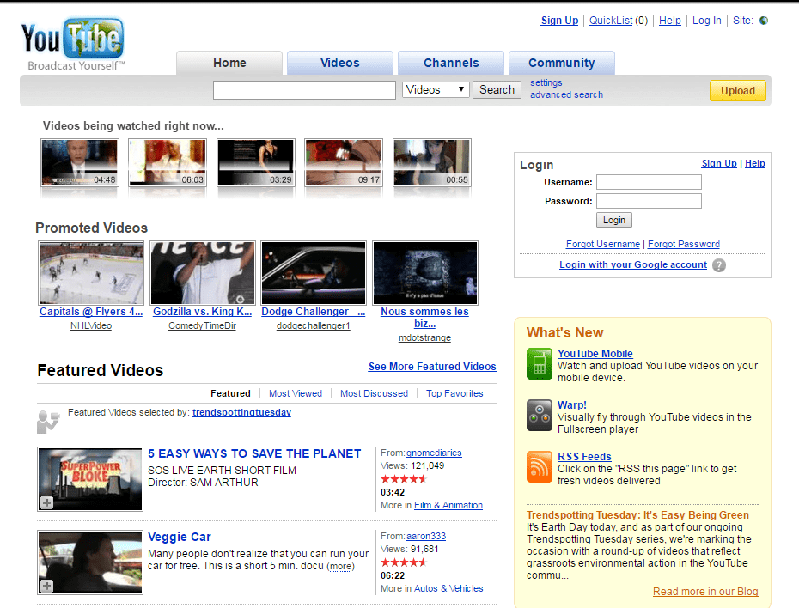This screenshot has height=608, width=799.
Task: Focus the Username input field
Action: [x=649, y=182]
